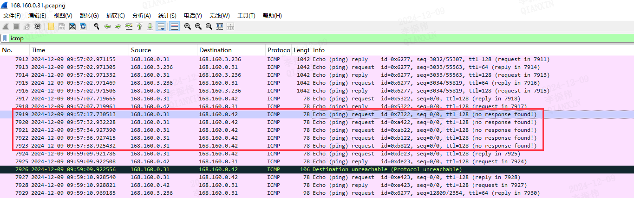634x198 pixels.
Task: Reset text to normal size icon
Action: [x=209, y=26]
